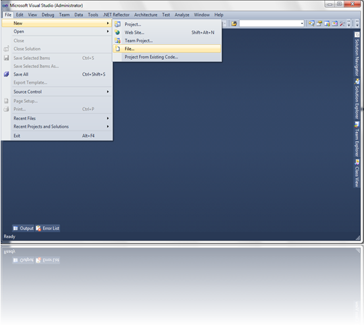This screenshot has height=325, width=364.
Task: Choose Team Project... in the New submenu
Action: (x=167, y=40)
